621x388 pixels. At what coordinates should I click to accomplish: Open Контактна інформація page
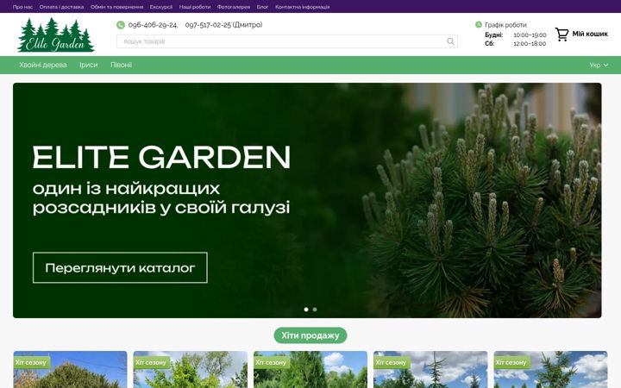pos(302,7)
